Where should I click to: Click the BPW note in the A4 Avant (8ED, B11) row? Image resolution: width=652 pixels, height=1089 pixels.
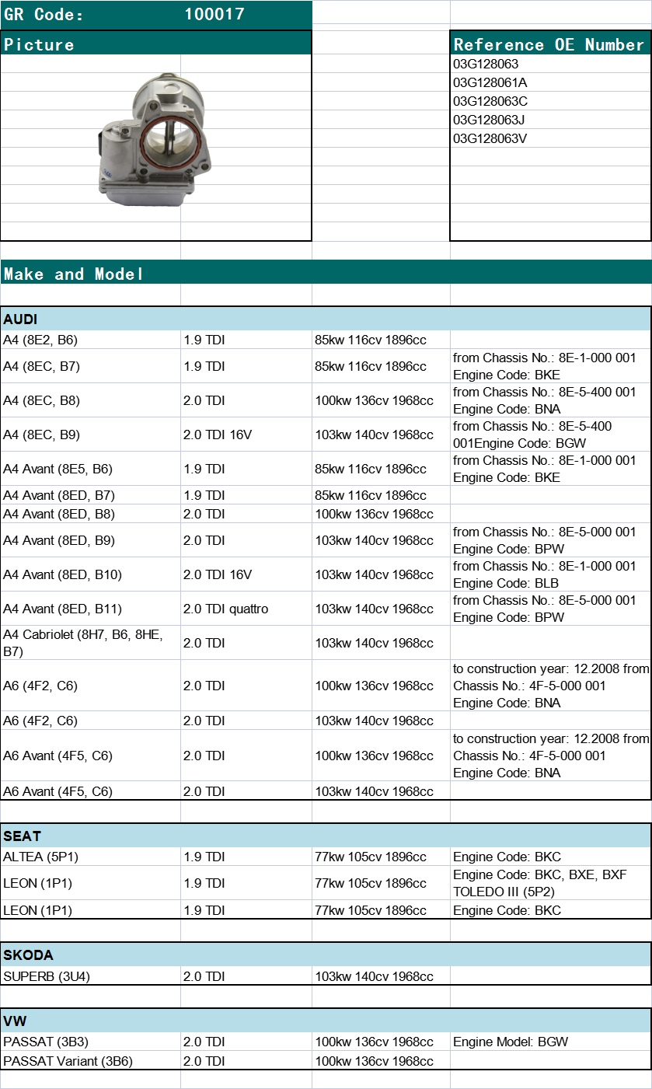550,609
